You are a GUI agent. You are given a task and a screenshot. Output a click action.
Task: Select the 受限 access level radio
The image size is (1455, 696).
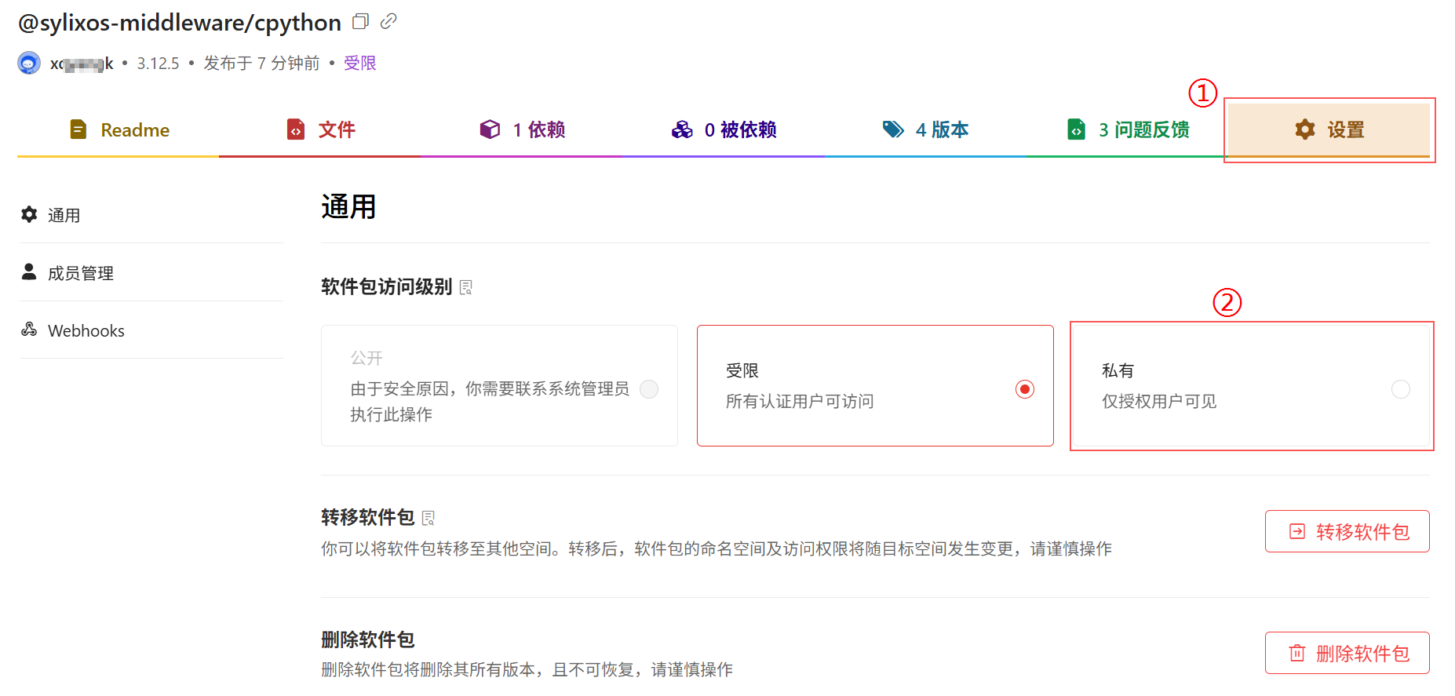(x=1024, y=389)
